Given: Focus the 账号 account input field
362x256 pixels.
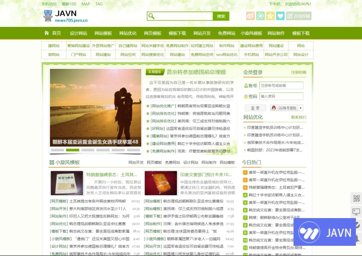Looking at the screenshot, I should pyautogui.click(x=281, y=86).
